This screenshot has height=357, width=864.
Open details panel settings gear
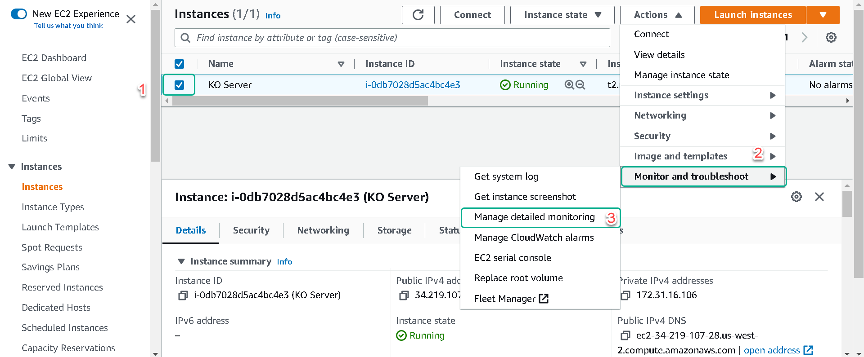pyautogui.click(x=796, y=197)
